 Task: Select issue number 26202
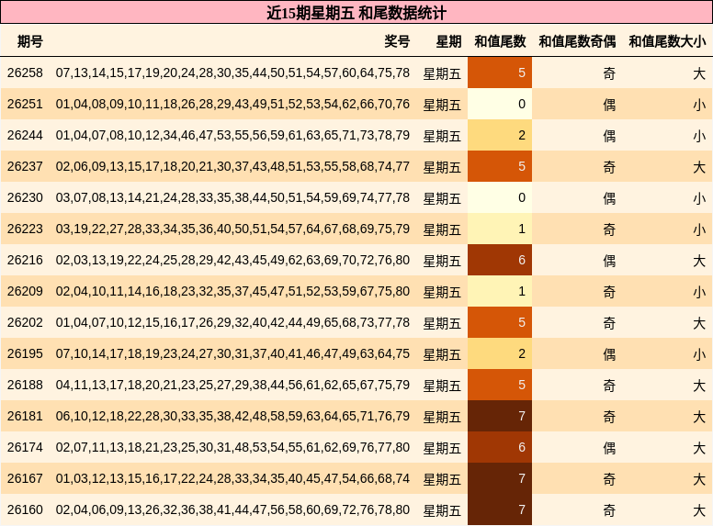point(25,322)
